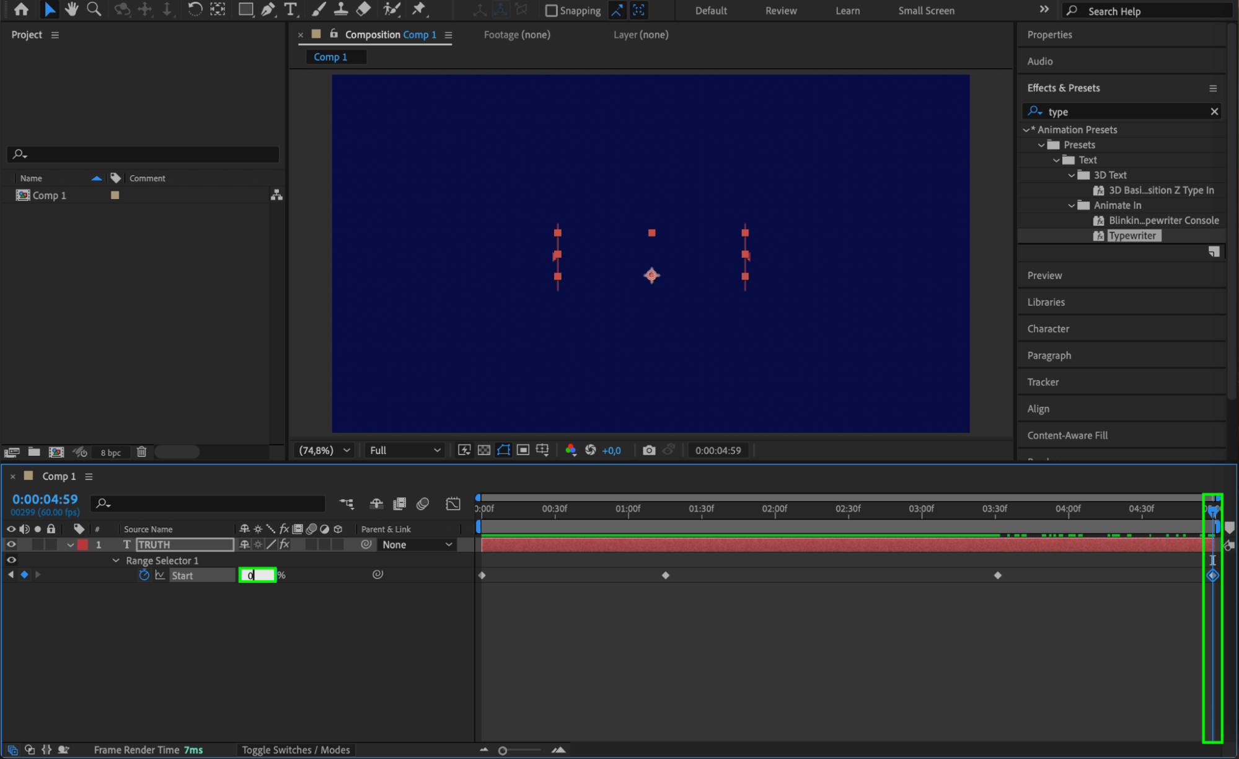1239x759 pixels.
Task: Click Toggle Switches / Modes
Action: point(296,750)
